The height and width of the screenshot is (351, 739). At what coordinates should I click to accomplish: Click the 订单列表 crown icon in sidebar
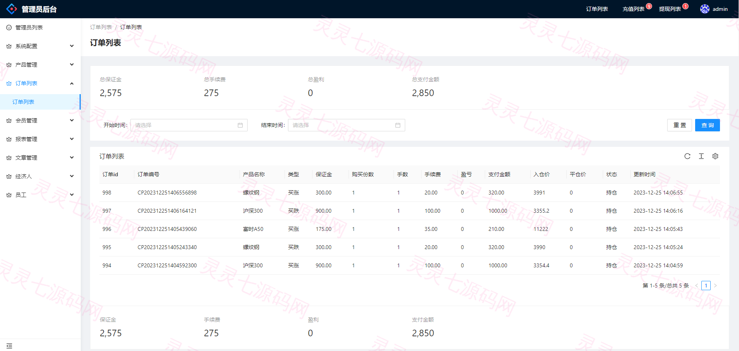click(9, 83)
